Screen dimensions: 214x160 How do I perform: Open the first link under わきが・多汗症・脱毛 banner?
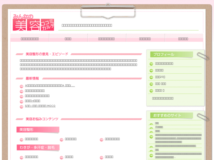31,157
